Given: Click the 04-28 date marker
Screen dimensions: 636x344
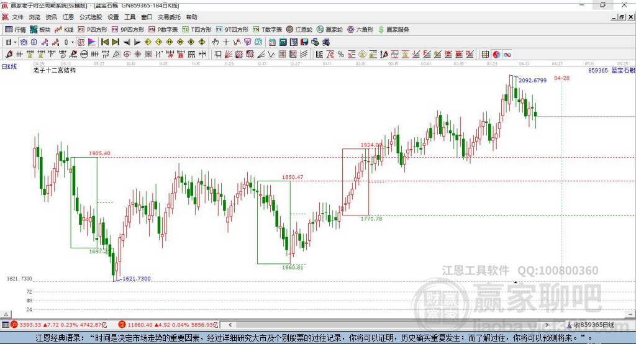Looking at the screenshot, I should coord(561,78).
